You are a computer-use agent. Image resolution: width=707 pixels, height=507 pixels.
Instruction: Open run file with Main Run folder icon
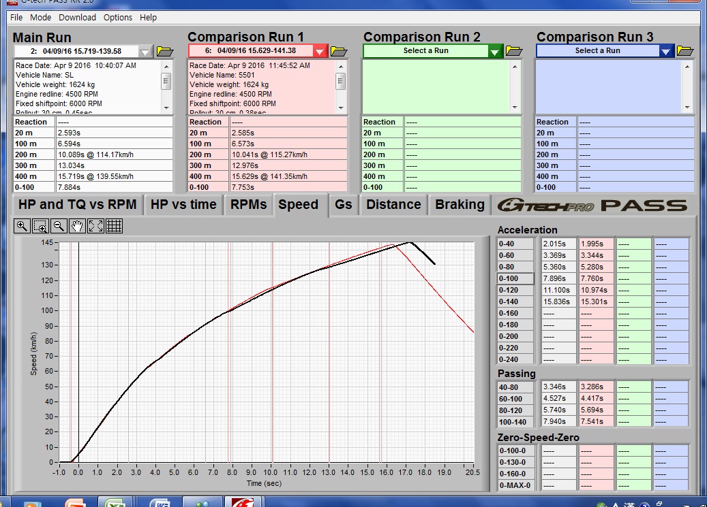point(165,51)
